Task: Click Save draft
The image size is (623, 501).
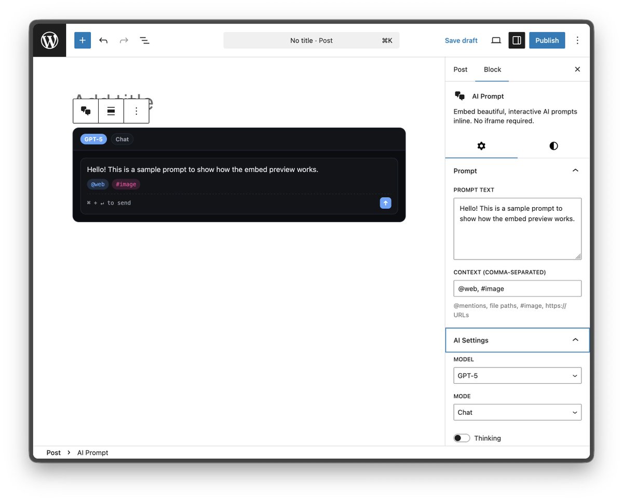Action: coord(461,40)
